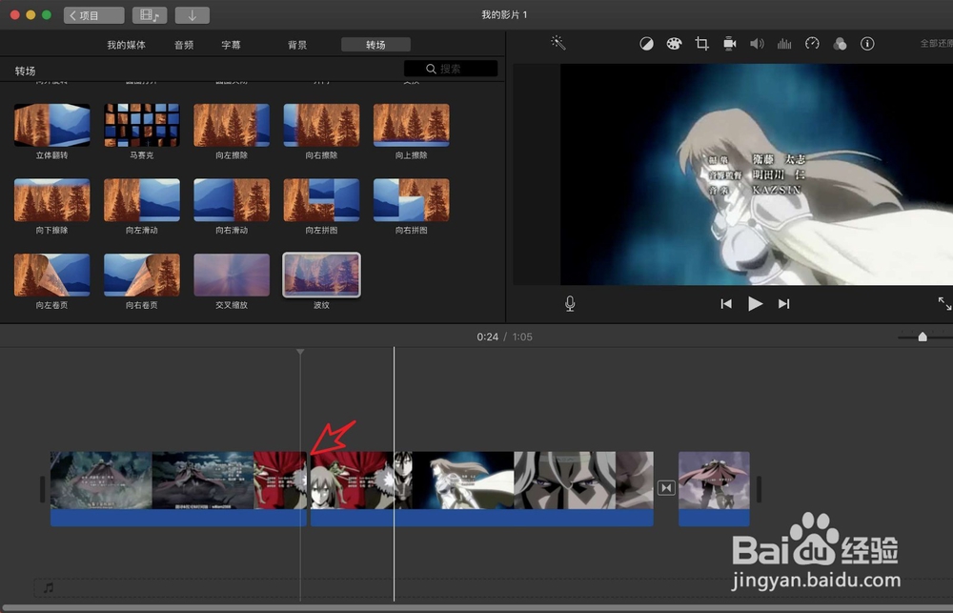The width and height of the screenshot is (953, 613).
Task: Select the 向左擦除 transition
Action: pyautogui.click(x=232, y=125)
